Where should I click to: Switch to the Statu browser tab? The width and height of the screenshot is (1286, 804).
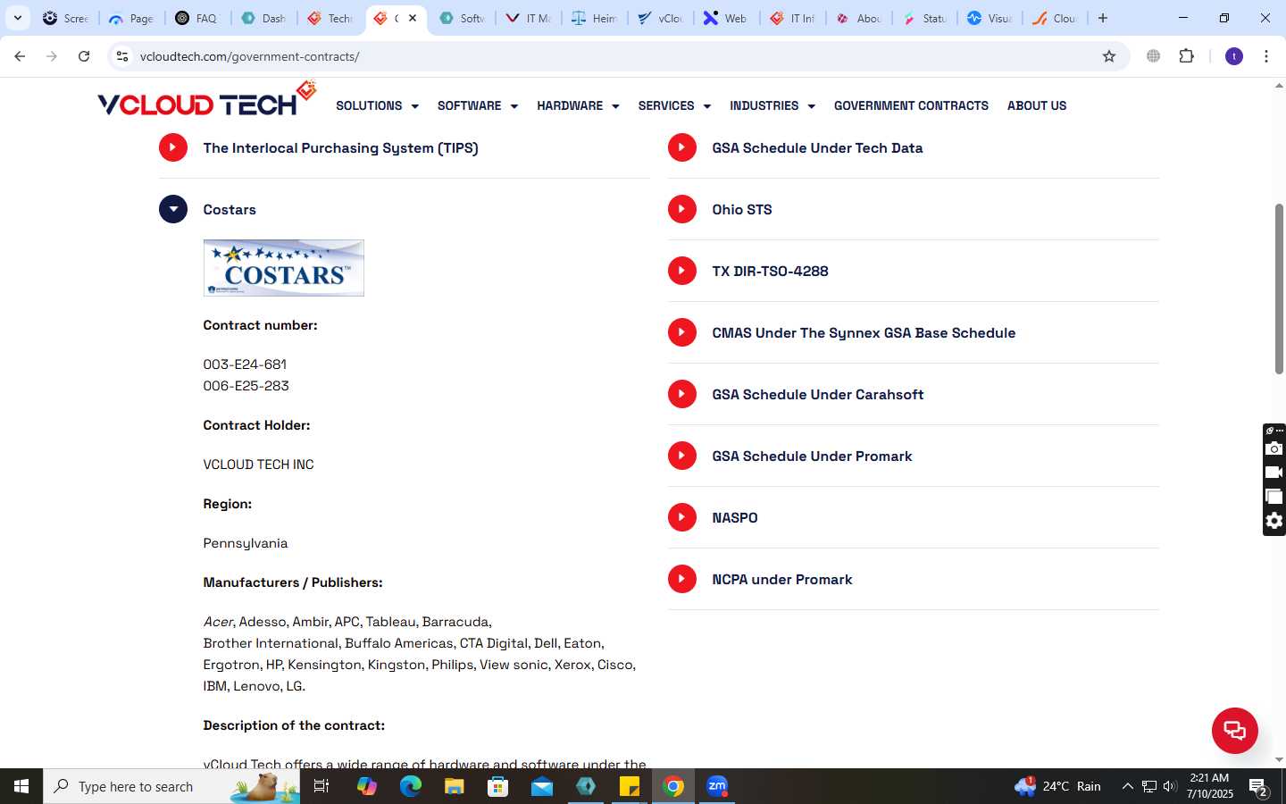point(924,18)
